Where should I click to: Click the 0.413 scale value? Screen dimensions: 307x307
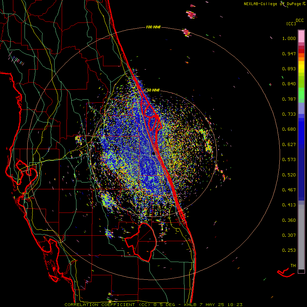[x=289, y=205]
